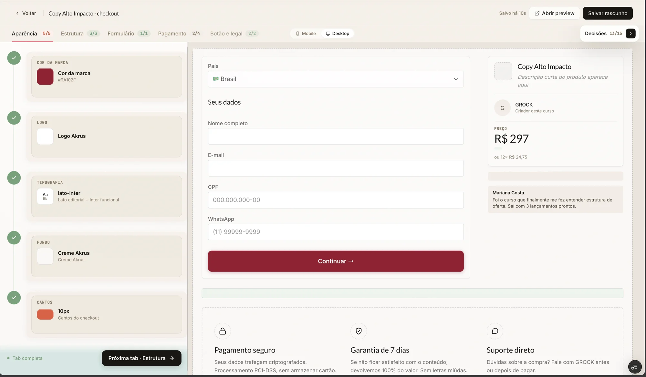Screen dimensions: 646x377
Task: Click the Cor da marca step checkmark
Action: coord(14,58)
